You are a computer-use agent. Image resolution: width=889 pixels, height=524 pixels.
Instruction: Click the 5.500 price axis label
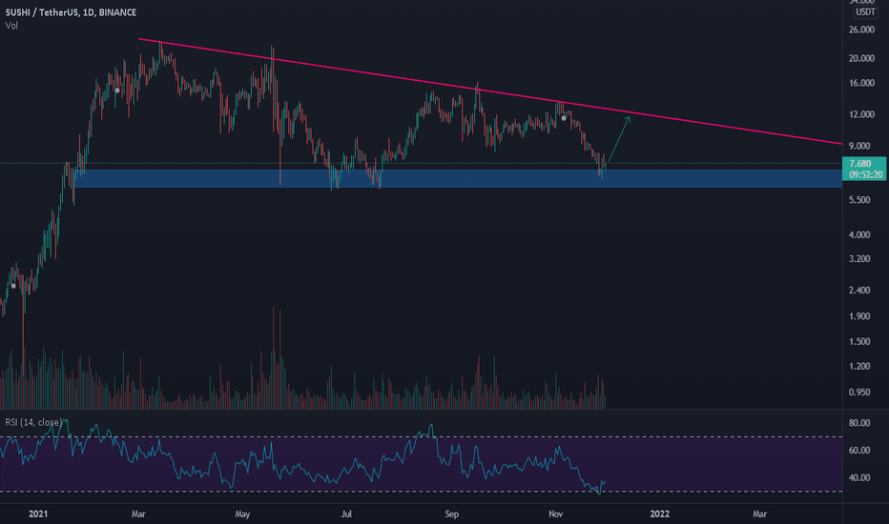tap(859, 200)
